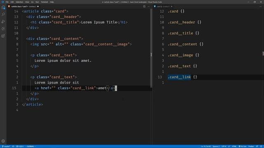Click the .card__content rule in CSS
Image resolution: width=264 pixels, height=148 pixels.
(x=186, y=44)
